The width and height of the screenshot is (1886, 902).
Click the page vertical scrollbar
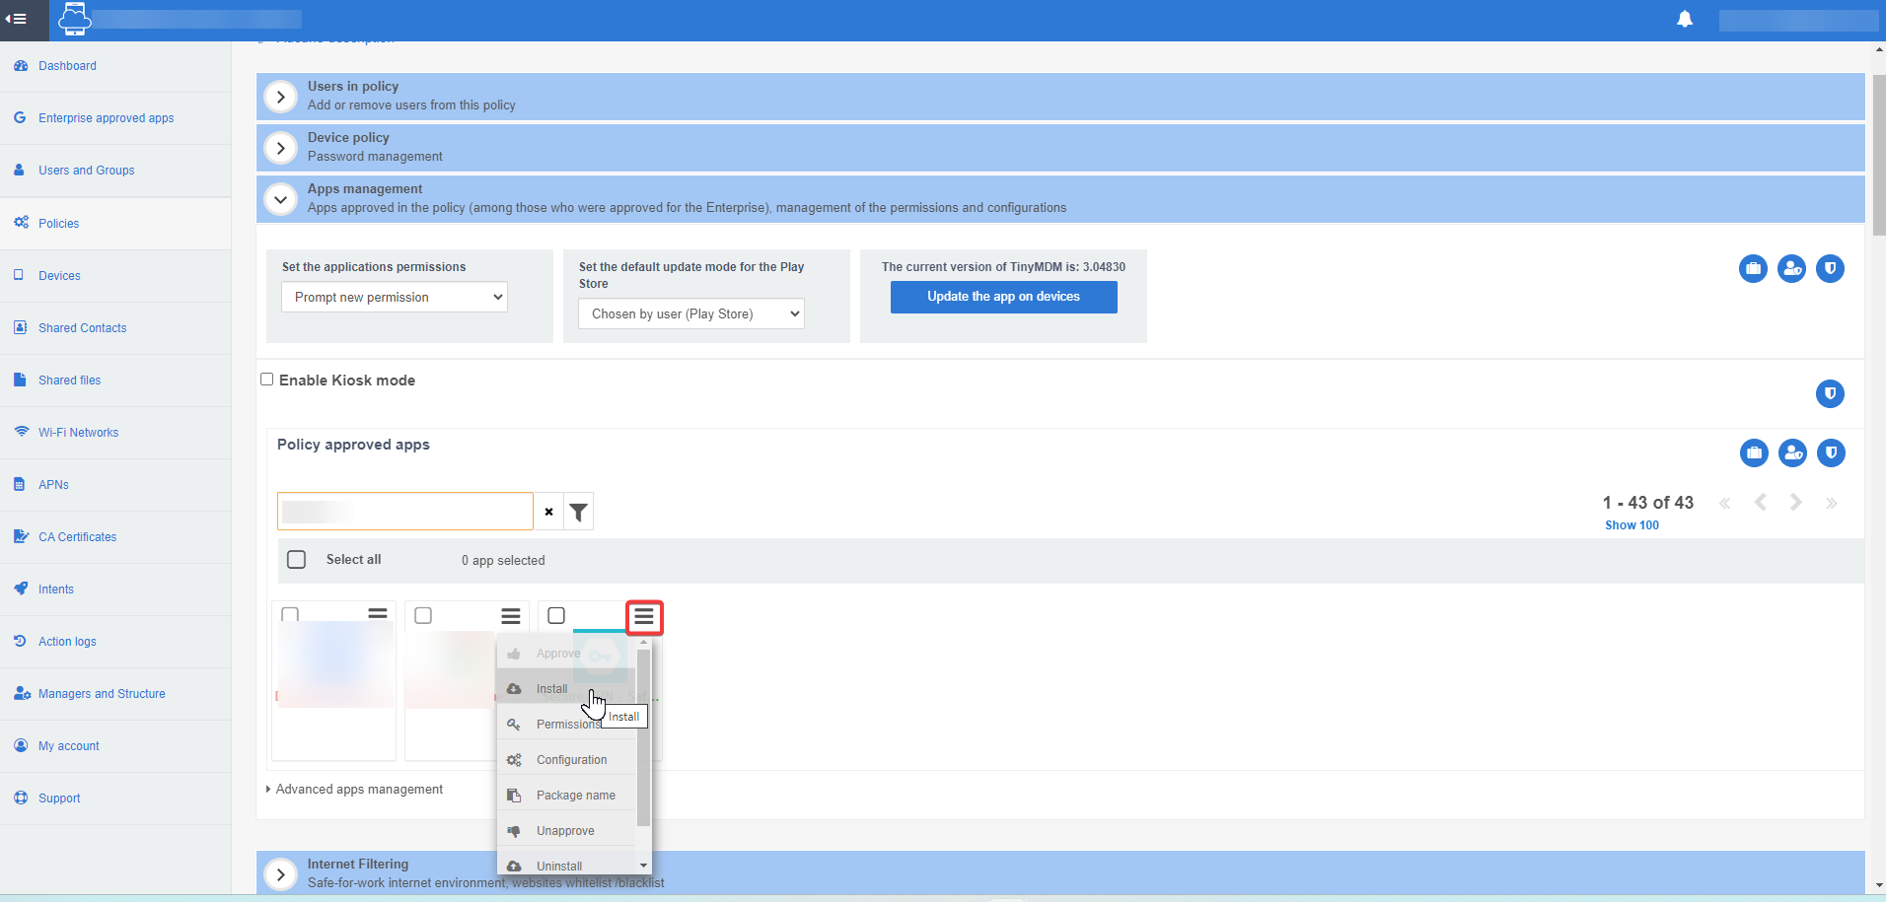coord(1879,156)
